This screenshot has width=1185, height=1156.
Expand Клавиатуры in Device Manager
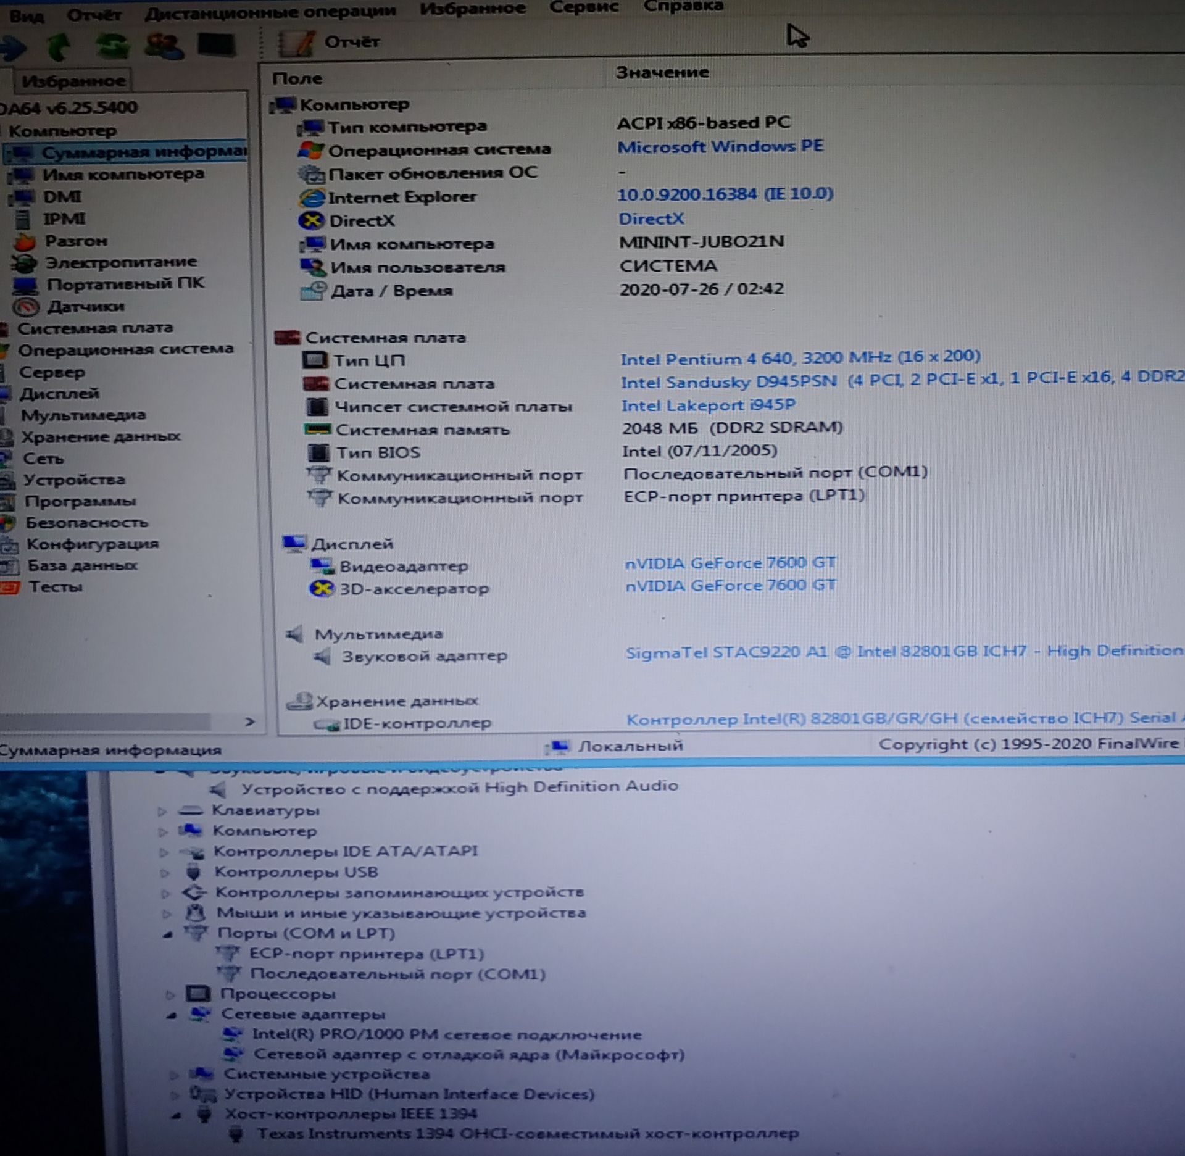[x=162, y=811]
